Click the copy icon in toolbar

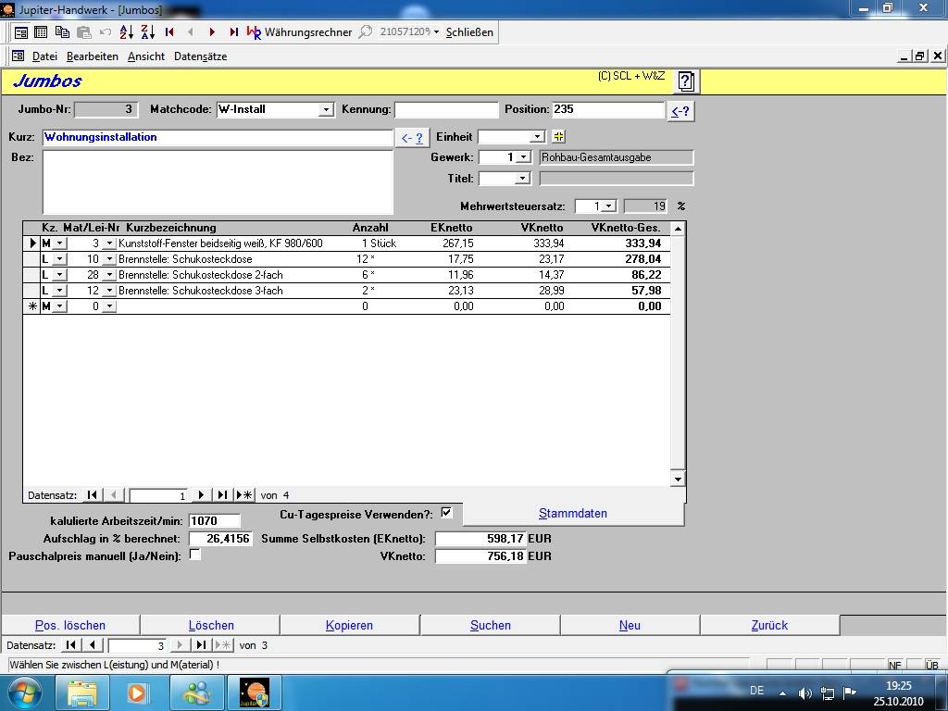[x=62, y=31]
